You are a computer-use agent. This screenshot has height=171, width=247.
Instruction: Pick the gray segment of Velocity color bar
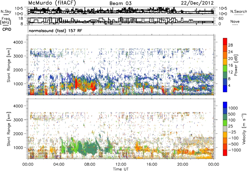[x=225, y=129]
